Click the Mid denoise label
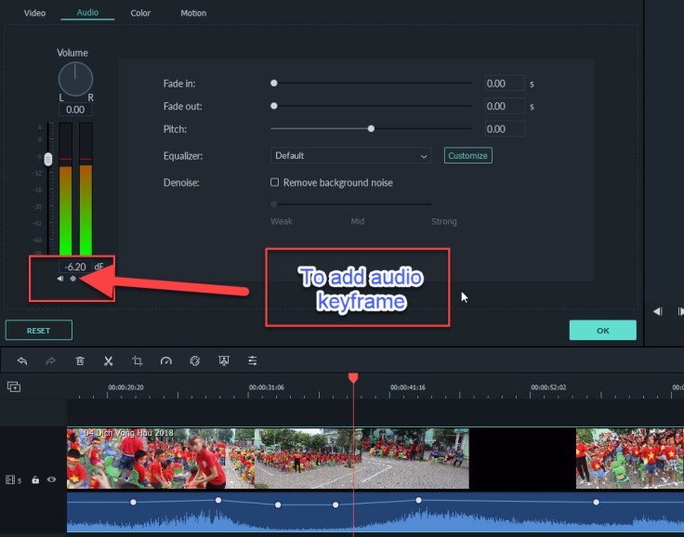Screen dimensions: 684x537 click(x=357, y=221)
